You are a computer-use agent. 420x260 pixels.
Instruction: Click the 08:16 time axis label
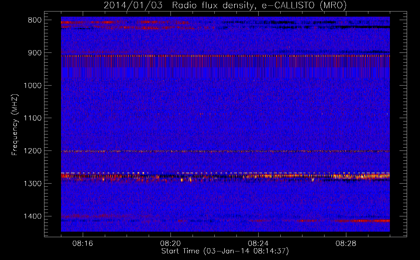[83, 244]
